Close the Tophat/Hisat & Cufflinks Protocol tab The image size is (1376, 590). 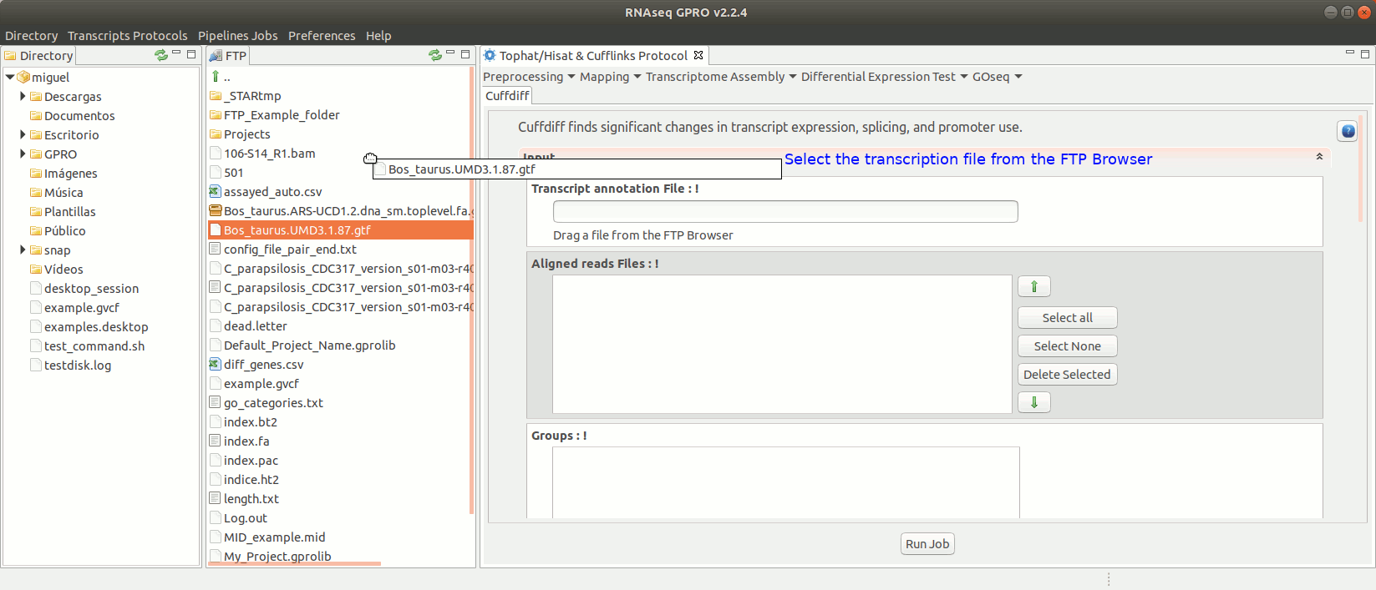(x=698, y=55)
